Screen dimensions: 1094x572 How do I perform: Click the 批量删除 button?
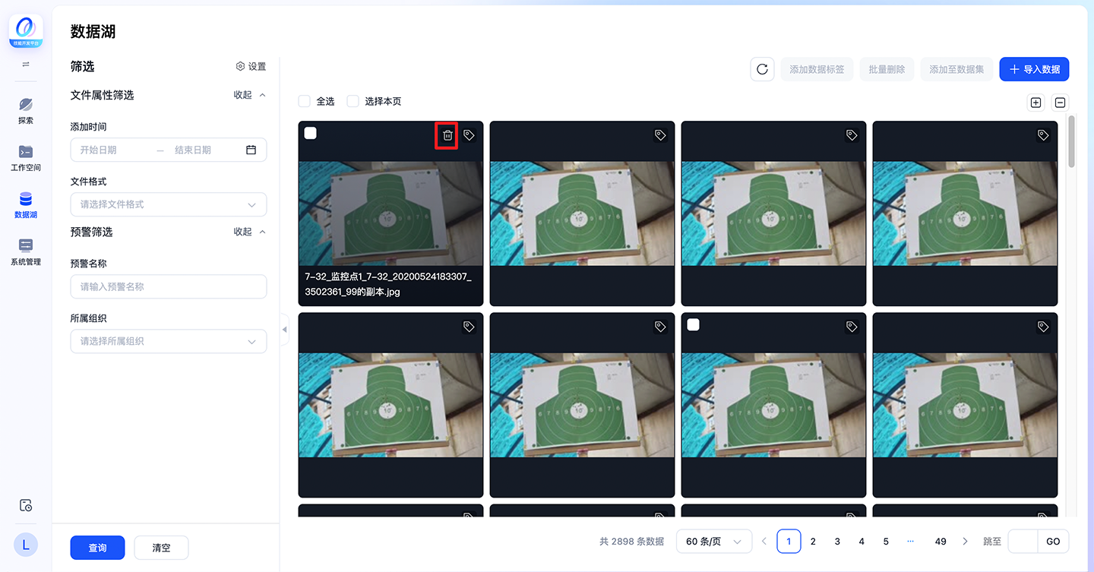click(x=887, y=69)
